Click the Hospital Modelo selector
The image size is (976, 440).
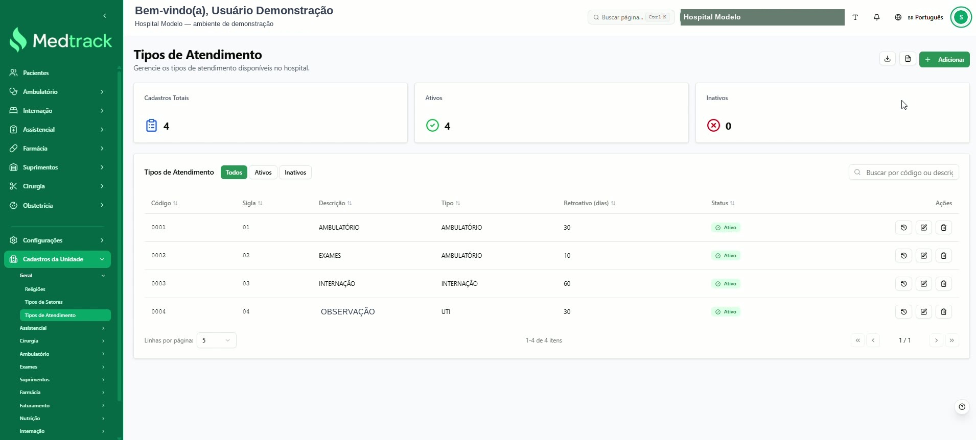click(x=762, y=17)
